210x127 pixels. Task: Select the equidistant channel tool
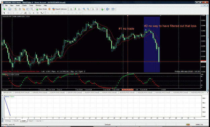pyautogui.click(x=26, y=13)
